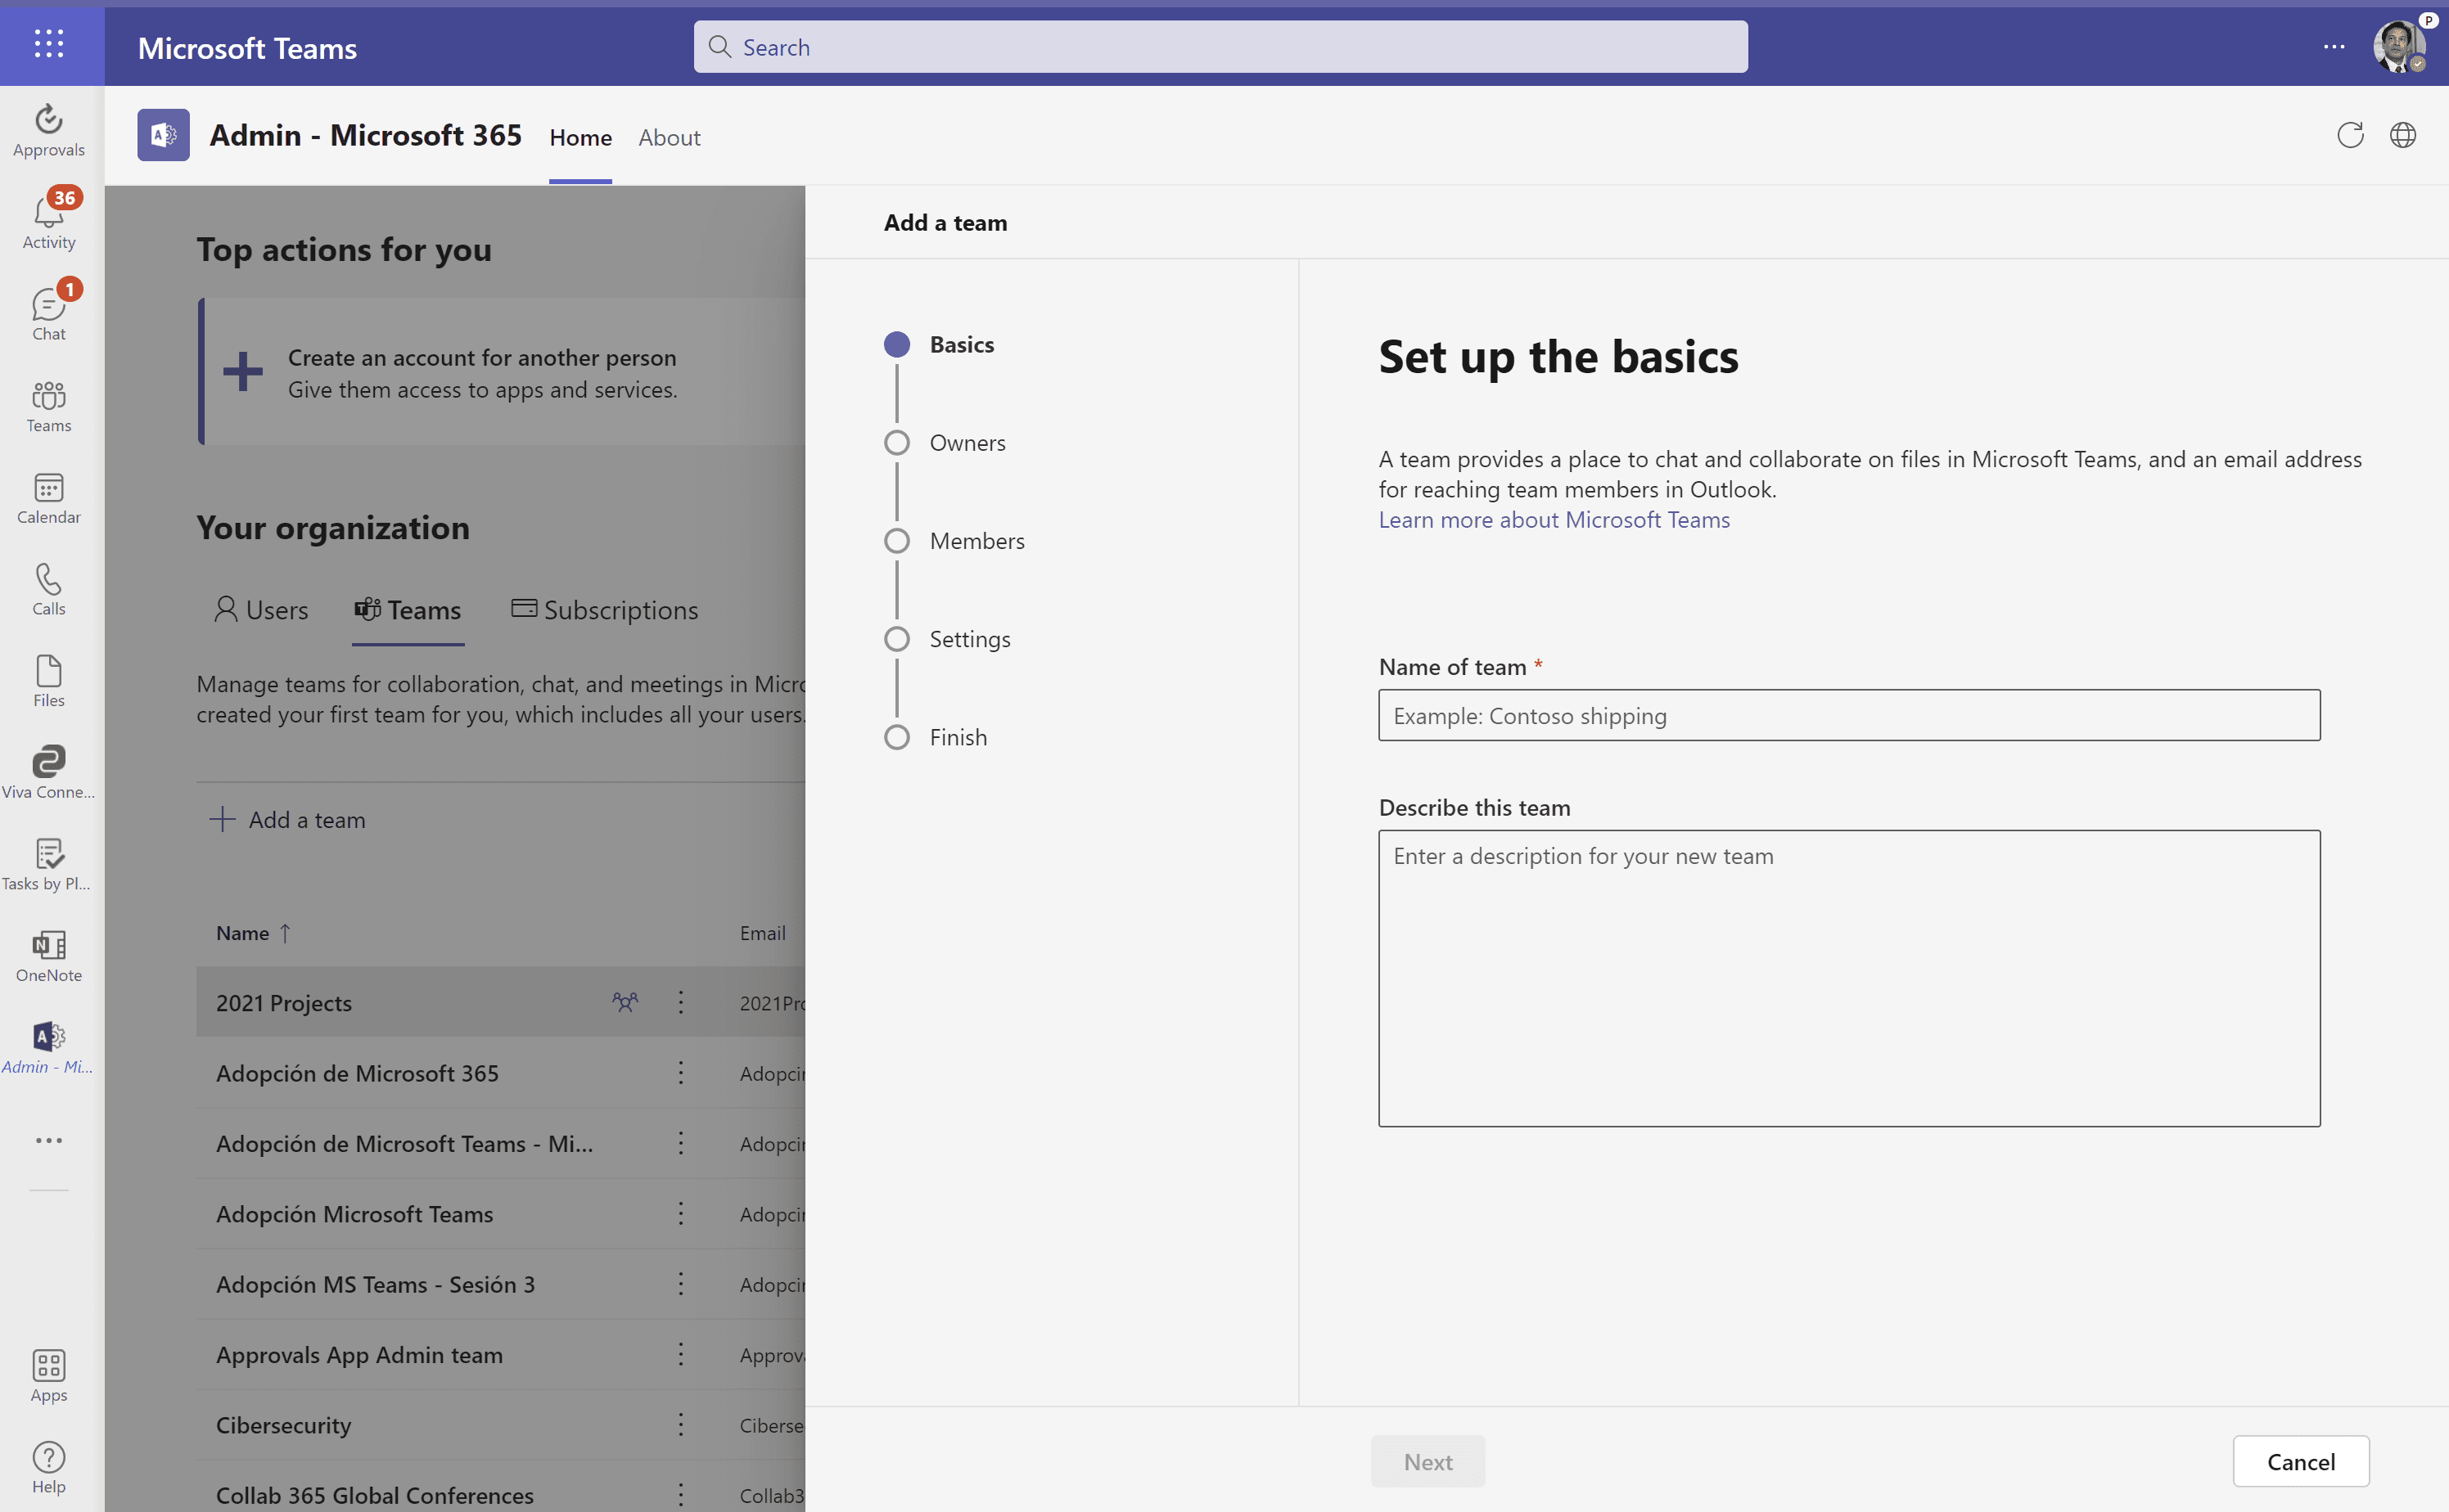
Task: Click the Admin - Microsoft 365 app logo
Action: tap(163, 135)
